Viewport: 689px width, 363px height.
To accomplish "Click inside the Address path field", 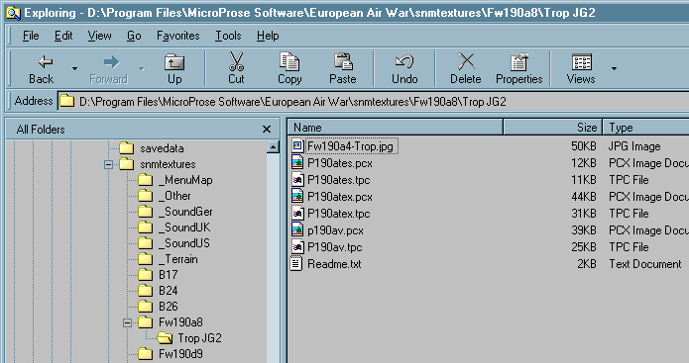I will click(x=374, y=102).
